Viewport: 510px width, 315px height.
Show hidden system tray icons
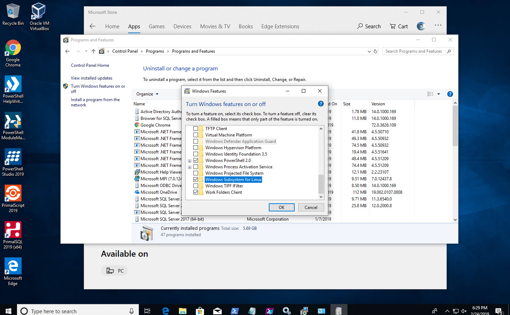(447, 311)
